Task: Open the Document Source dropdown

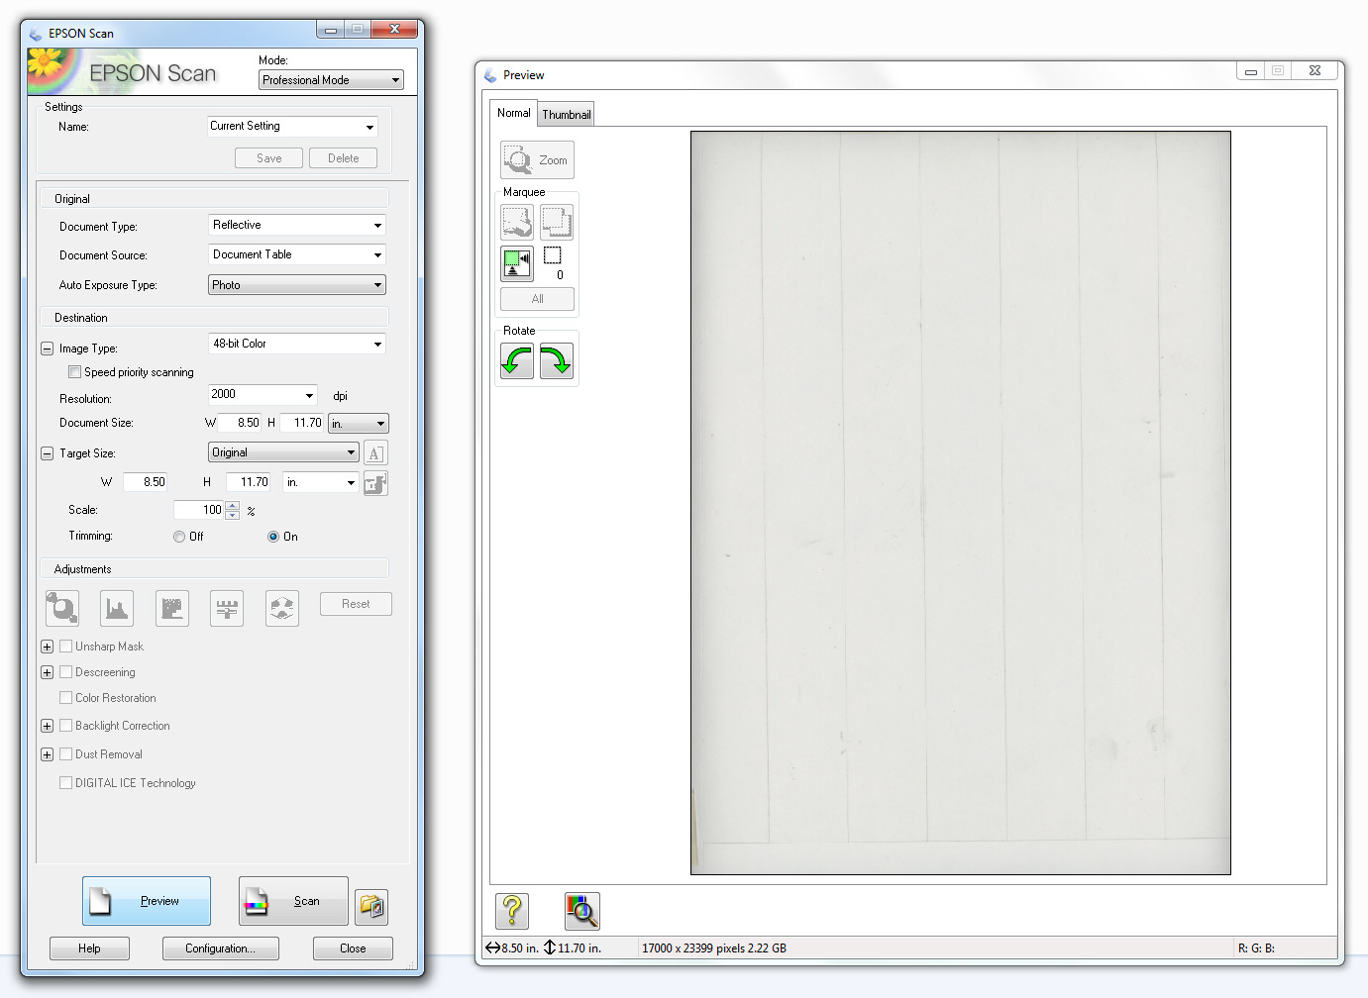Action: [297, 255]
